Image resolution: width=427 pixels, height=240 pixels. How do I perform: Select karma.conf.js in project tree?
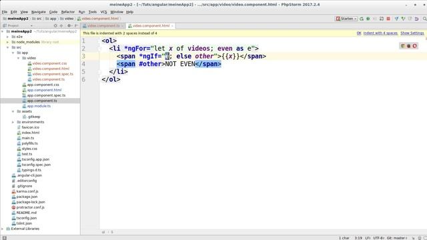(27, 191)
